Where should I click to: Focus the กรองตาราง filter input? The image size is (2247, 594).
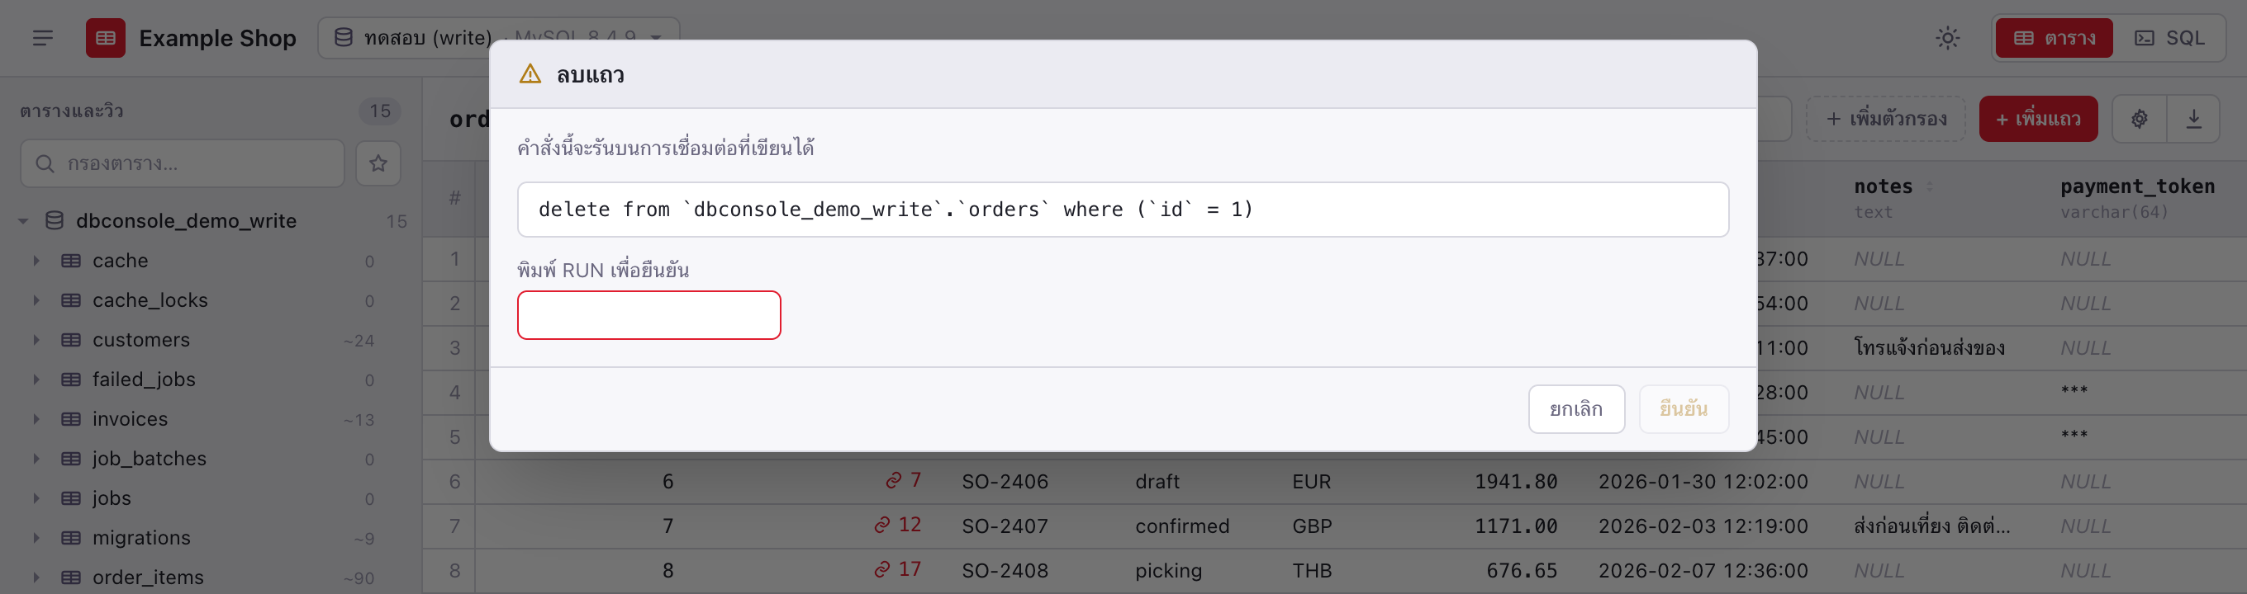click(x=183, y=163)
